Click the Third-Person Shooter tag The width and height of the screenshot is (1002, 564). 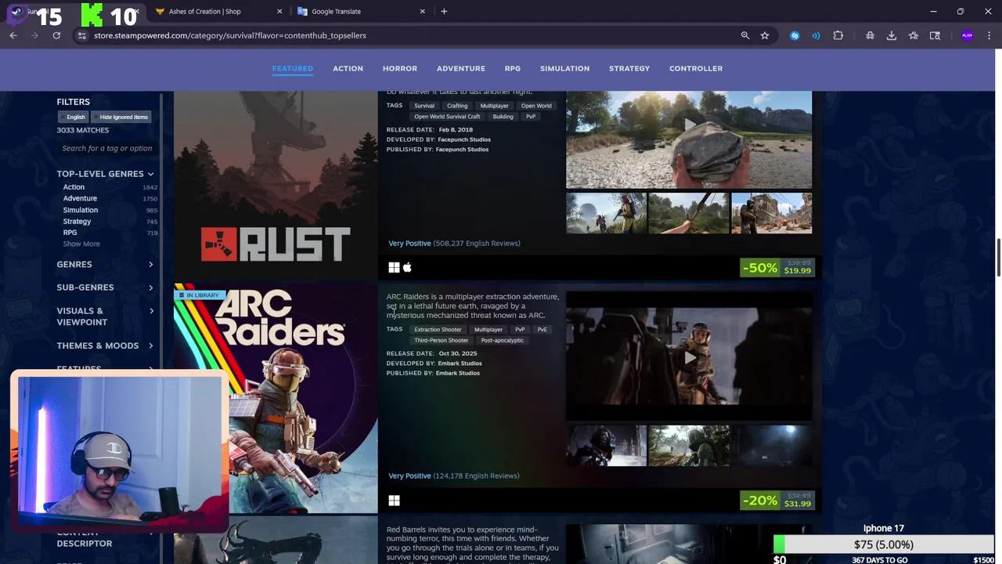[442, 341]
